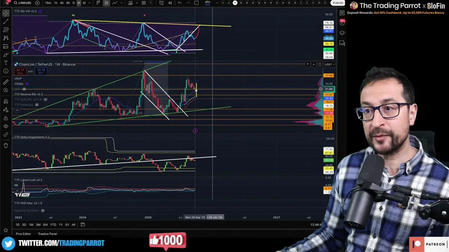Open the link drawings tool
Image resolution: width=449 pixels, height=252 pixels.
tap(6, 134)
